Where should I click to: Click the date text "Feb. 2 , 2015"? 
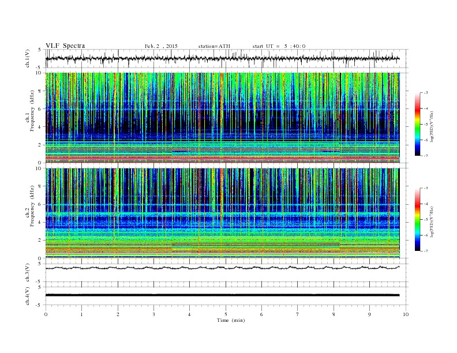(161, 46)
